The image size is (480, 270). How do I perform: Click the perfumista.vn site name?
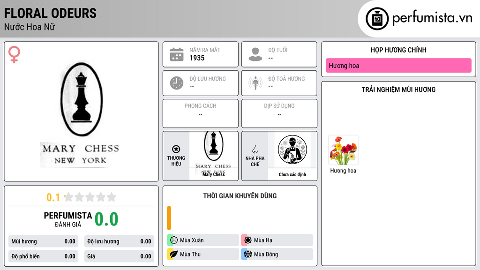point(432,18)
